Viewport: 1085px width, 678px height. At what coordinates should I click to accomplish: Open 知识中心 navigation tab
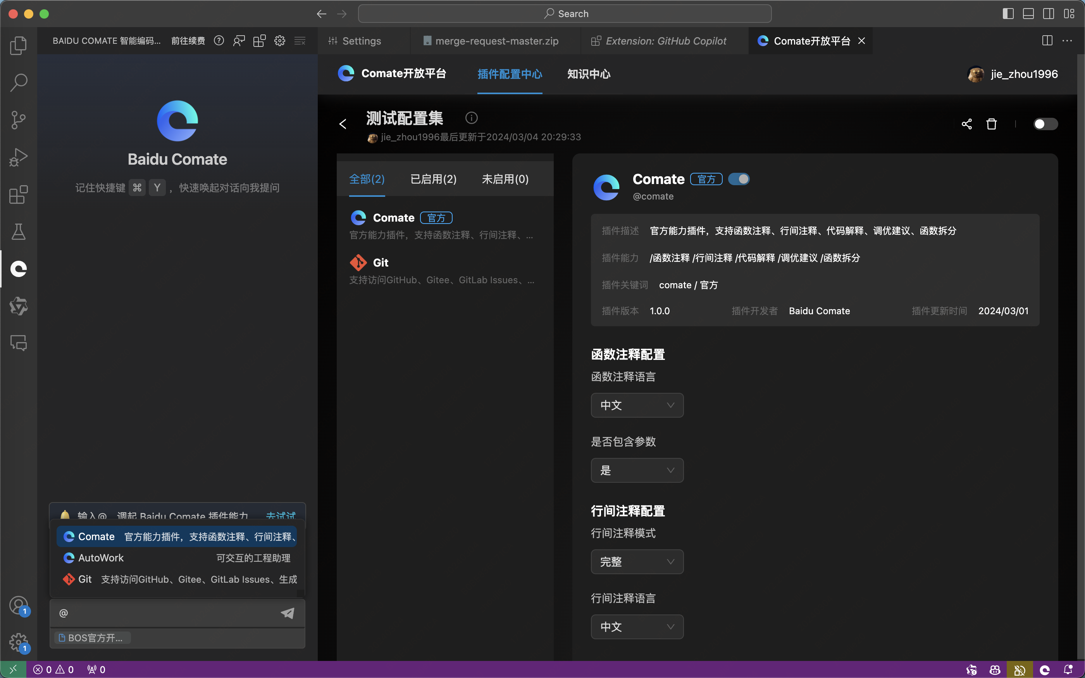tap(589, 74)
